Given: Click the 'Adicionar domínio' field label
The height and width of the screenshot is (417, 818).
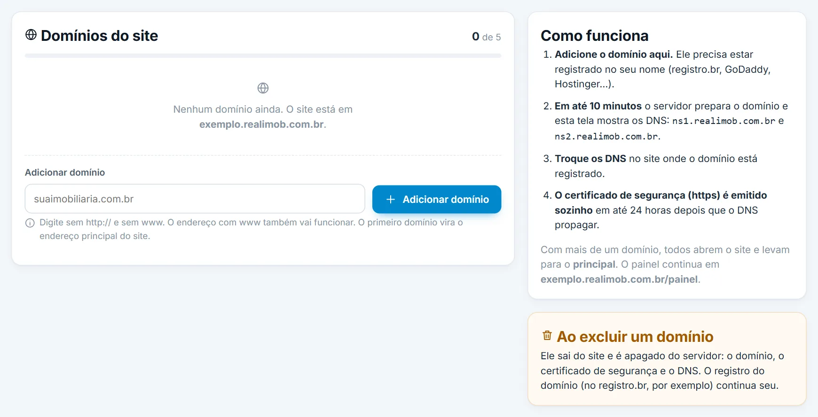Looking at the screenshot, I should click(65, 172).
